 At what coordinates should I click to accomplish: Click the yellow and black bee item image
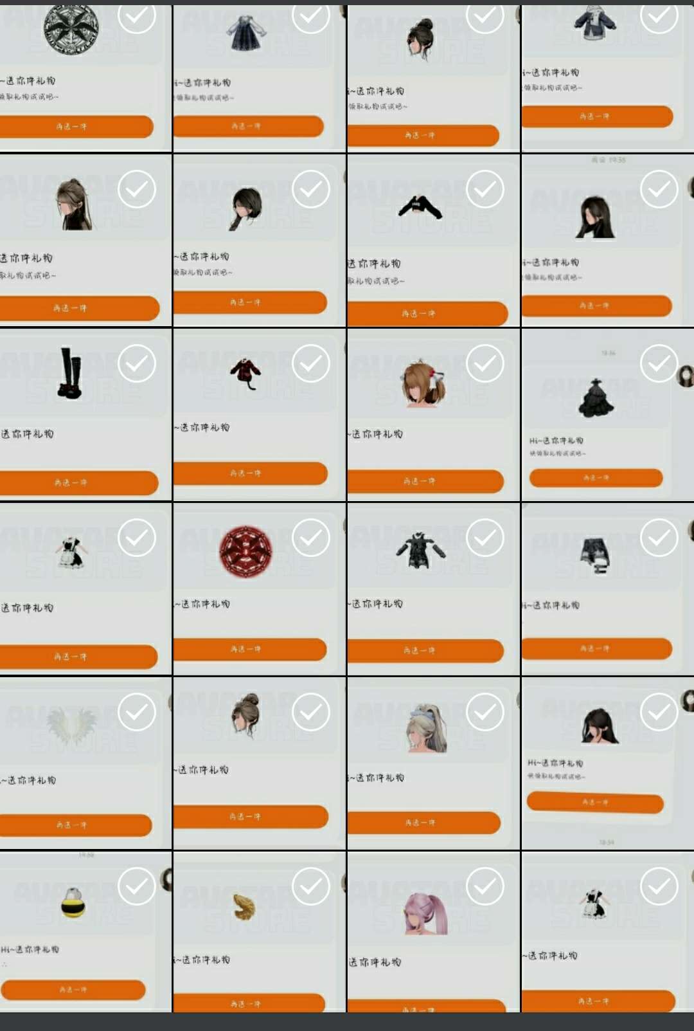click(73, 902)
